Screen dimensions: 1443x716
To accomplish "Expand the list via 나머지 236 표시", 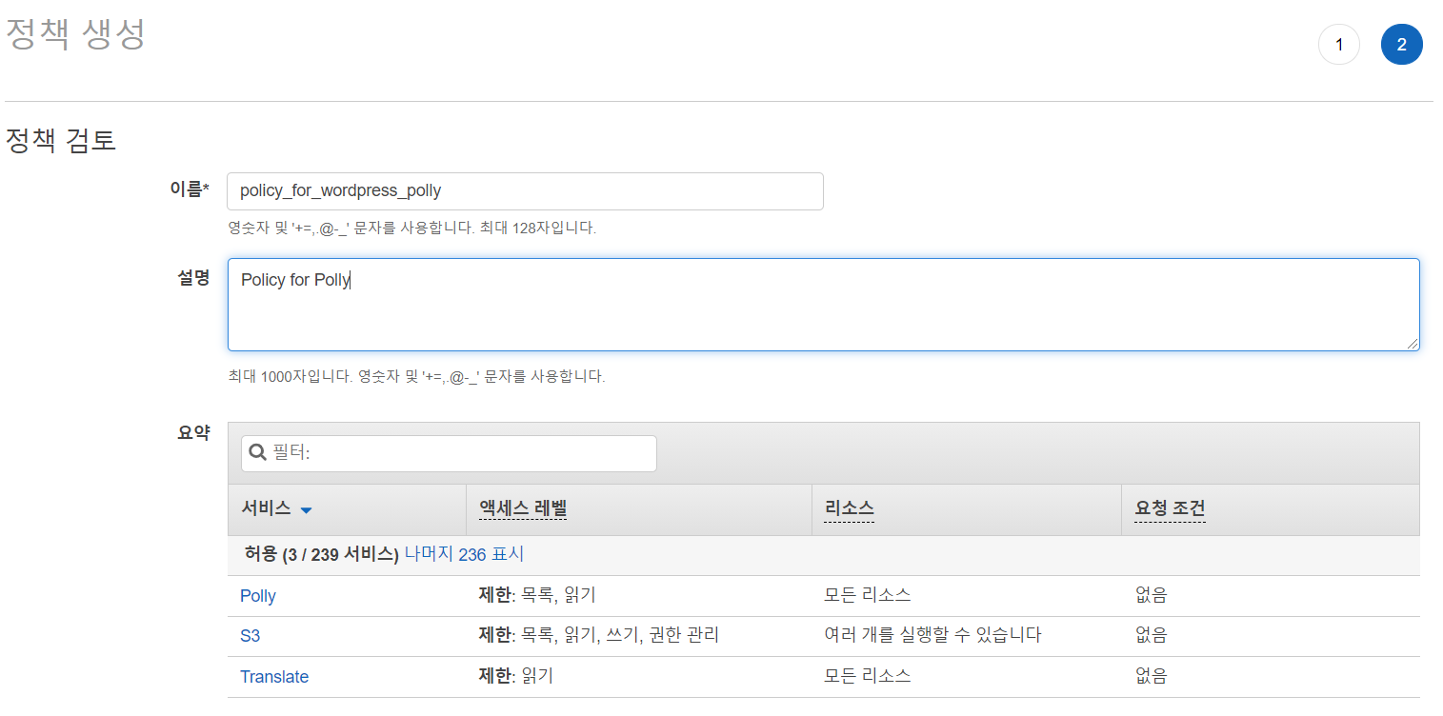I will tap(464, 554).
